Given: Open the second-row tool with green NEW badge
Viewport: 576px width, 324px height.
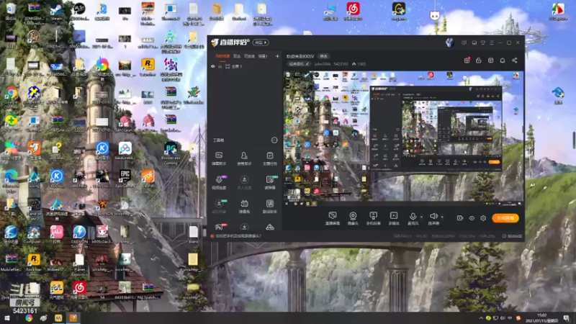Looking at the screenshot, I should click(x=270, y=182).
